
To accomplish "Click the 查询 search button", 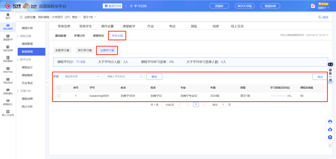I will coord(154,76).
